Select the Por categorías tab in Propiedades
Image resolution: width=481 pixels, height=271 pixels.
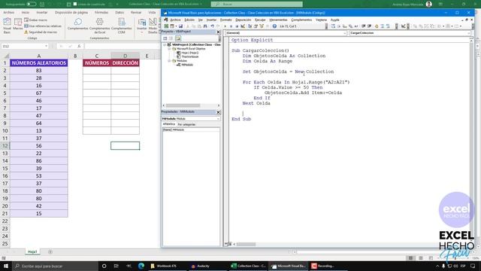(x=186, y=124)
